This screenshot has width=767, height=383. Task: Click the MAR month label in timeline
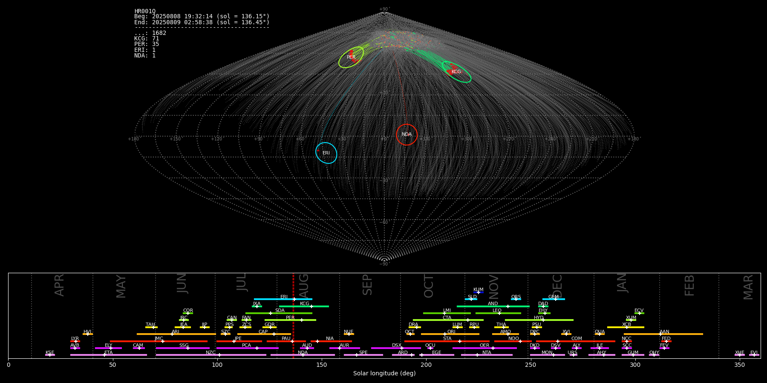tap(748, 287)
